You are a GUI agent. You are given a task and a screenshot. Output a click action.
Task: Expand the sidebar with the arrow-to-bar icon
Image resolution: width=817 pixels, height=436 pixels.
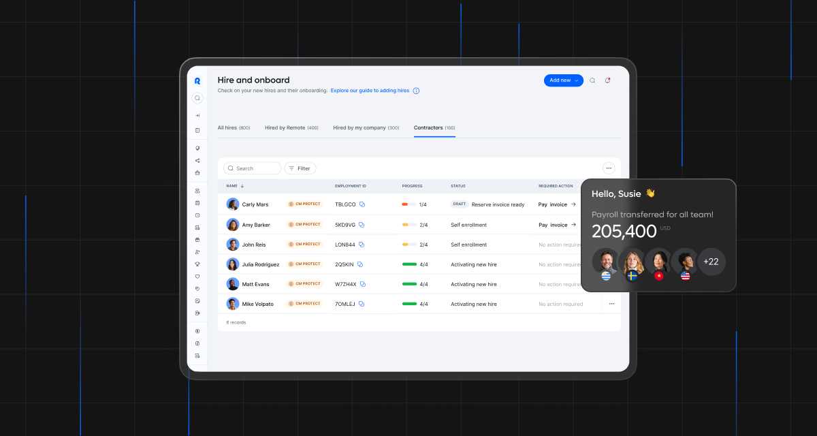point(197,116)
